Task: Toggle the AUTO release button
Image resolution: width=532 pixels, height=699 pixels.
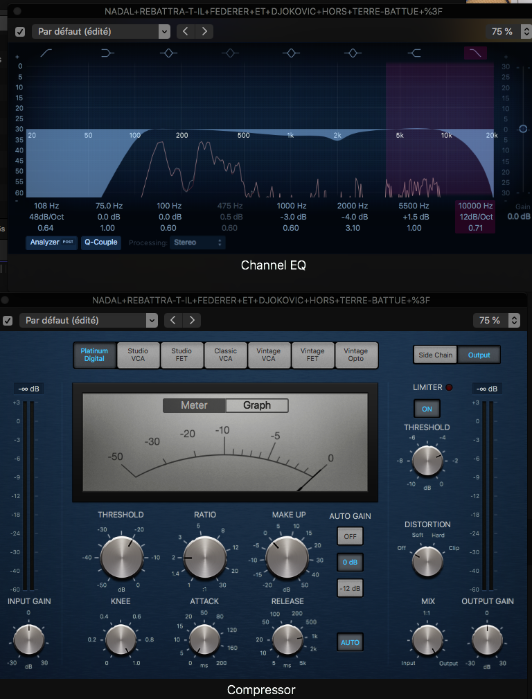Action: [350, 643]
